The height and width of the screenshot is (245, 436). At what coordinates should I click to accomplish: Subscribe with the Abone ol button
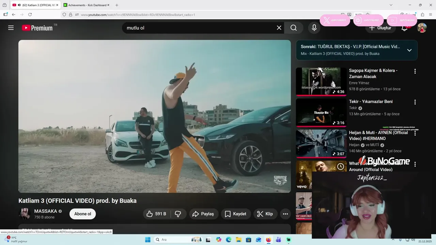[x=83, y=214]
